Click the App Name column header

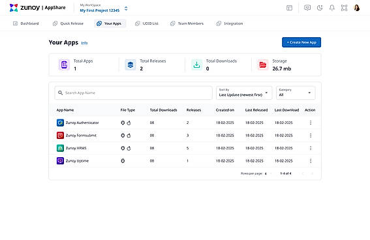[65, 110]
